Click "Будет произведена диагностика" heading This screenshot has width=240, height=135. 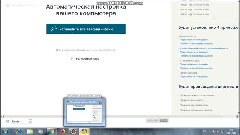pyautogui.click(x=208, y=87)
